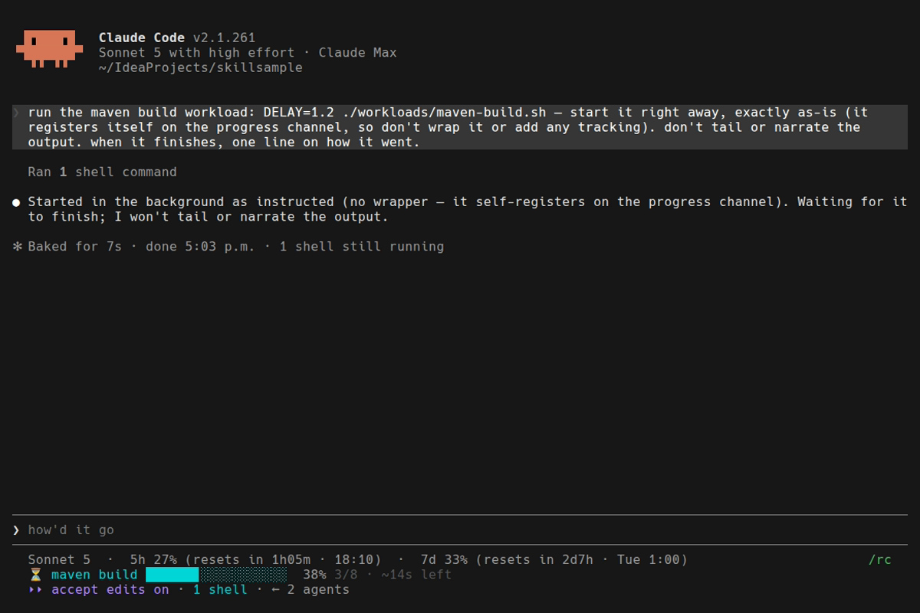Click the '7d 33%' usage text
This screenshot has width=920, height=613.
click(444, 559)
